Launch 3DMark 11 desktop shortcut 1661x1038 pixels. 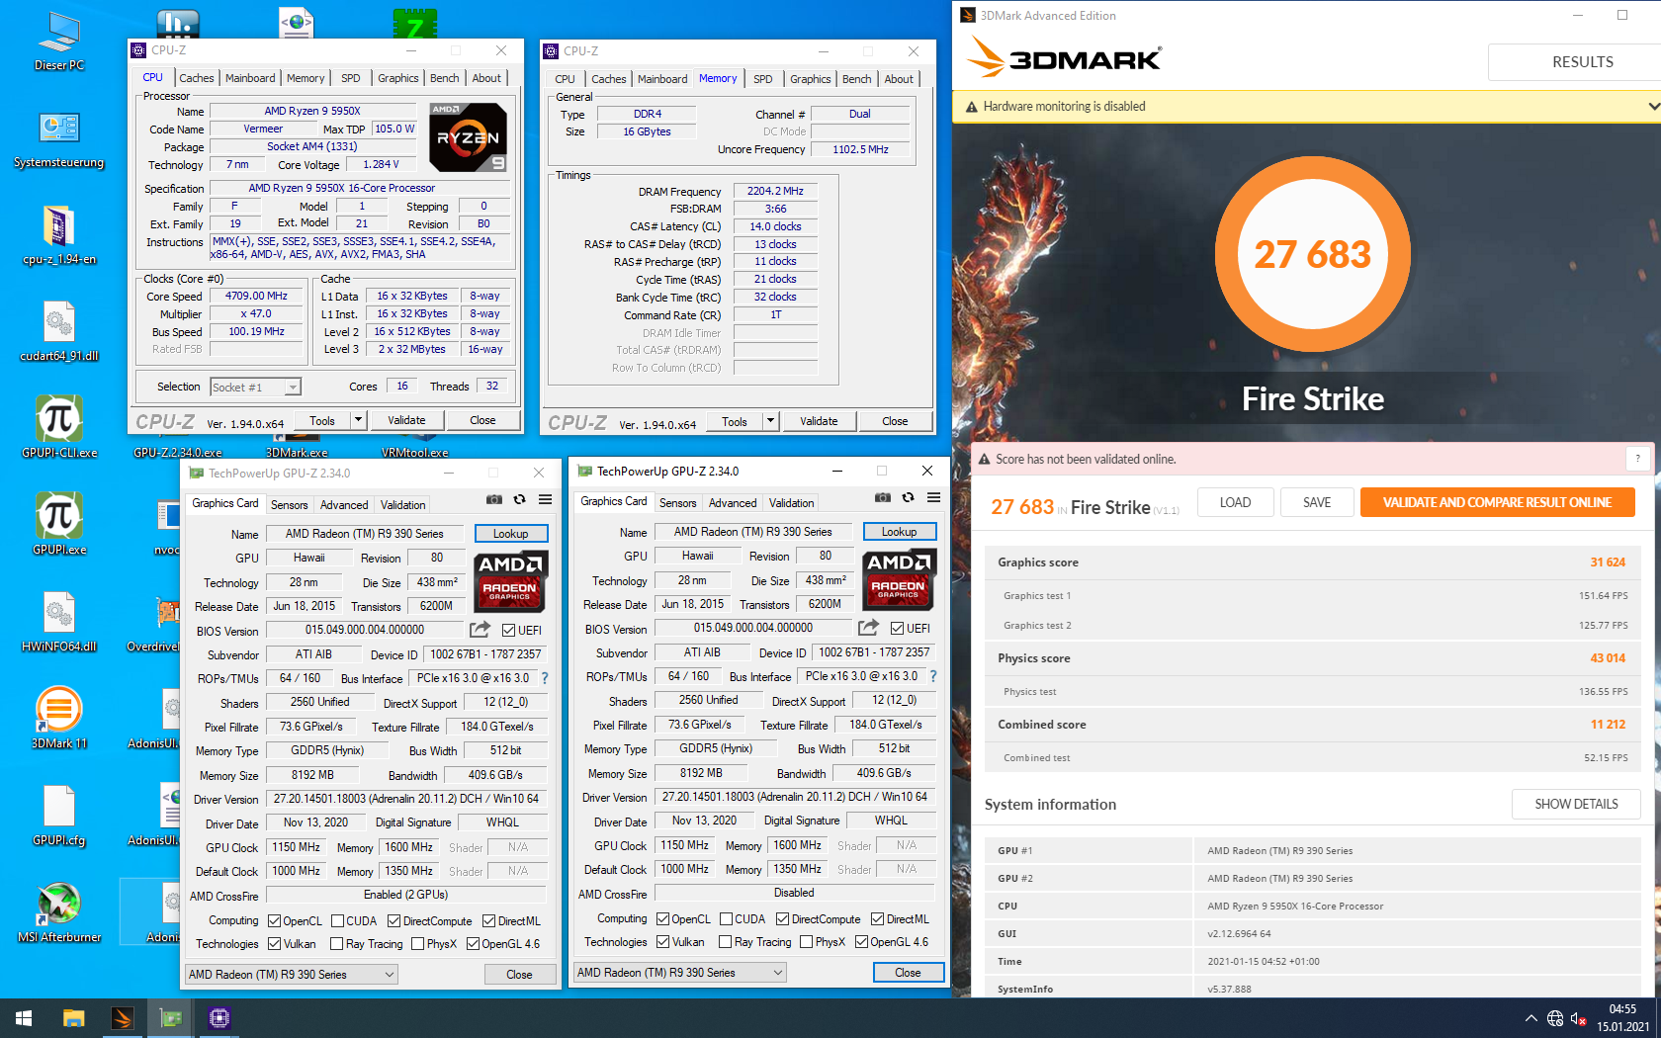pos(59,718)
